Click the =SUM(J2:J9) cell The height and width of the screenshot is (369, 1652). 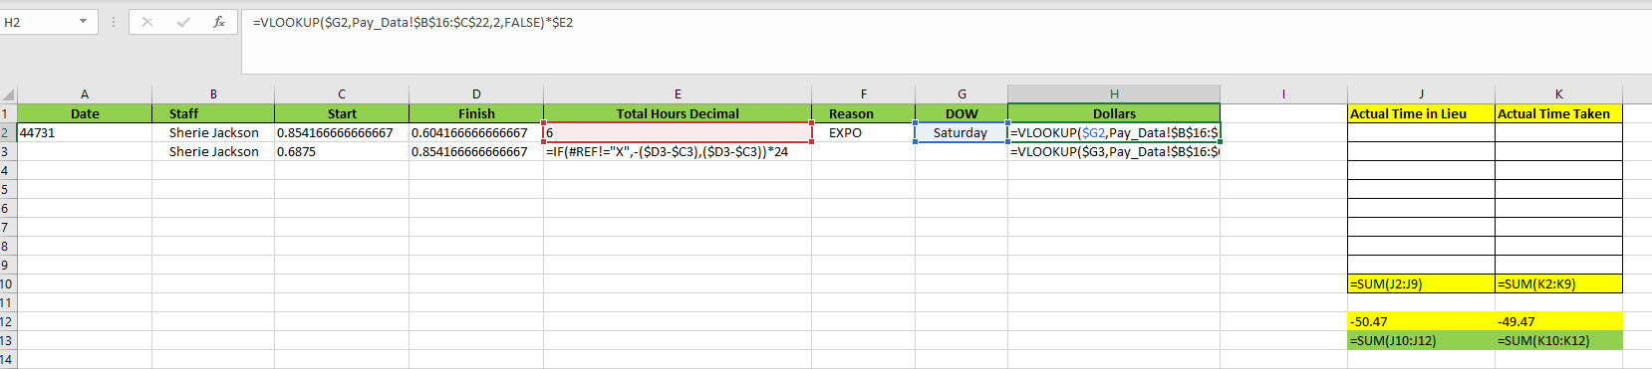[x=1421, y=283]
